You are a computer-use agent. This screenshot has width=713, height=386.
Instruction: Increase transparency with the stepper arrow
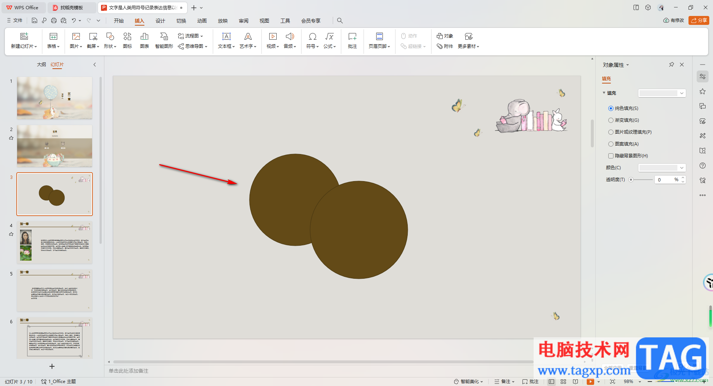coord(683,178)
